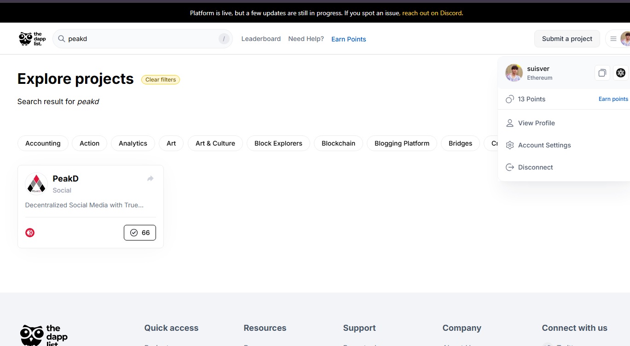Click the footer dapp list owl logo
Image resolution: width=630 pixels, height=346 pixels.
point(44,335)
